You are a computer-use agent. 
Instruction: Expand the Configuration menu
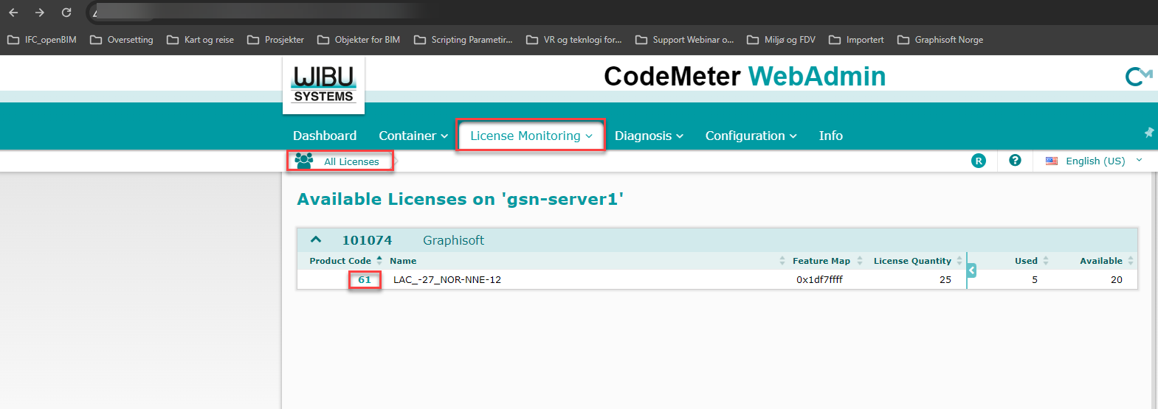tap(751, 136)
